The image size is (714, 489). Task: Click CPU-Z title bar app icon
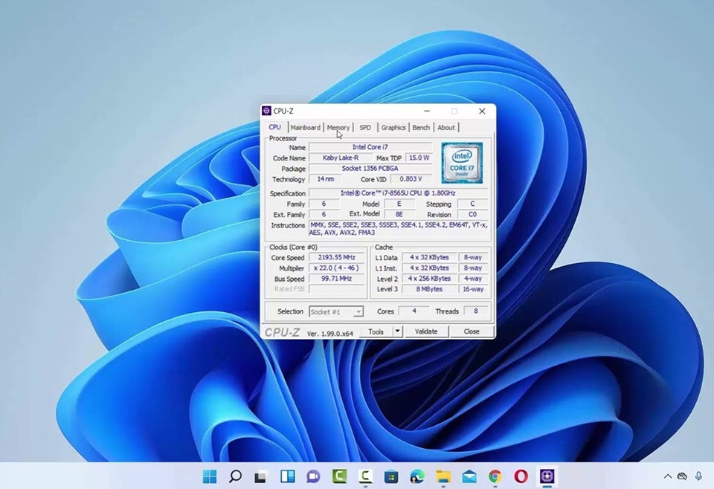coord(267,111)
